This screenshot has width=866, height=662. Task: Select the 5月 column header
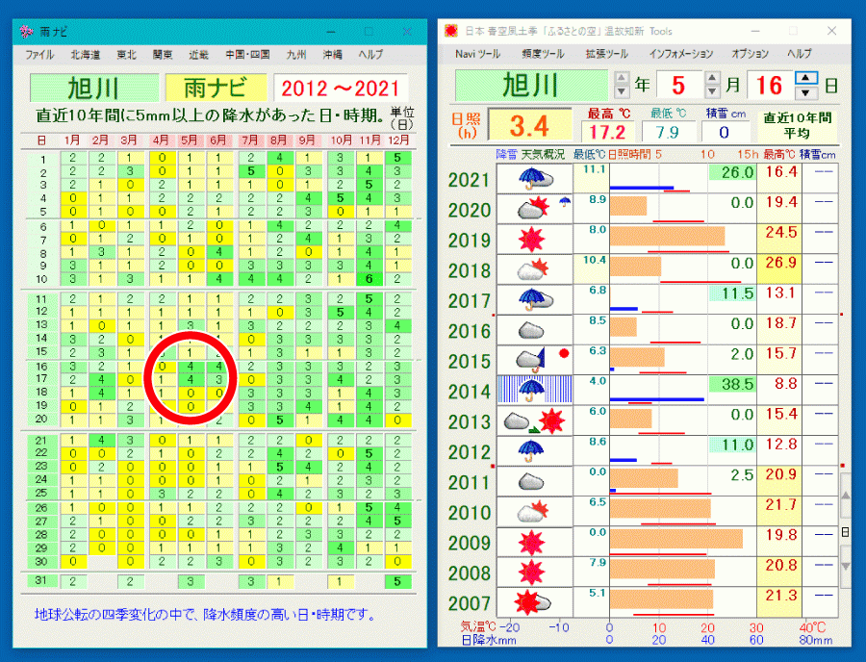191,140
